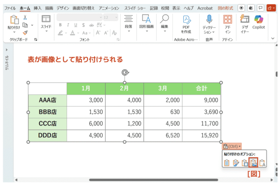The width and height of the screenshot is (280, 191).
Task: Click the horizontal scrollbar thumb
Action: pyautogui.click(x=154, y=180)
